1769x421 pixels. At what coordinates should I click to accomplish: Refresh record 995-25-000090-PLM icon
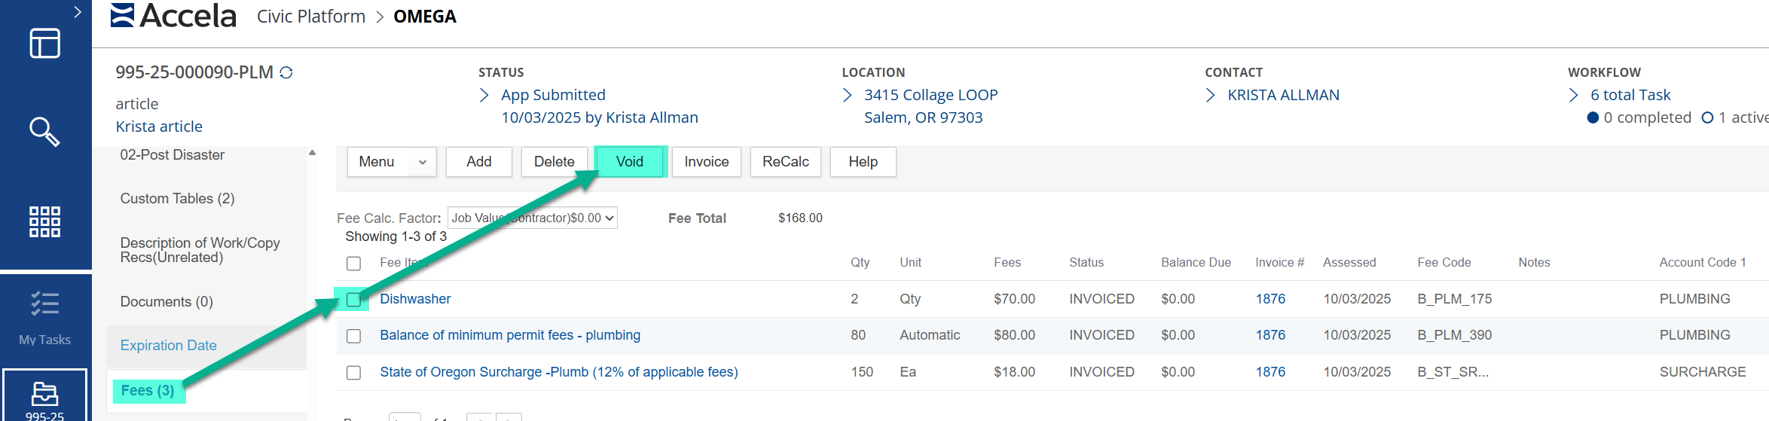click(x=286, y=73)
